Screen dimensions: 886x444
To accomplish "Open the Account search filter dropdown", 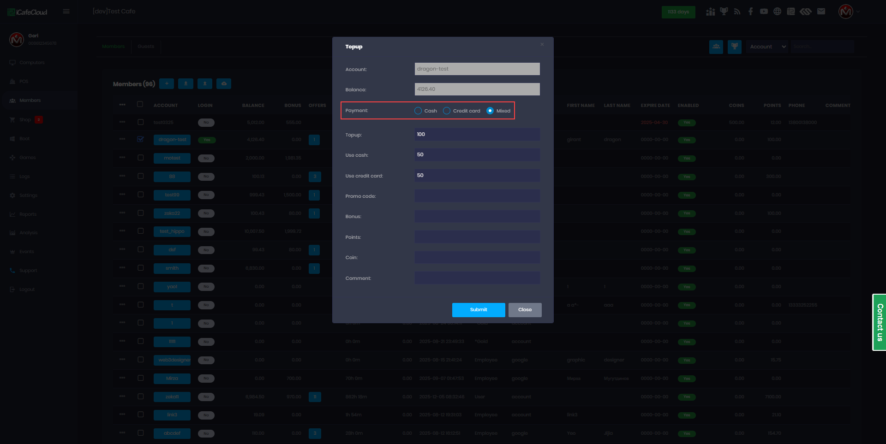I will click(767, 47).
